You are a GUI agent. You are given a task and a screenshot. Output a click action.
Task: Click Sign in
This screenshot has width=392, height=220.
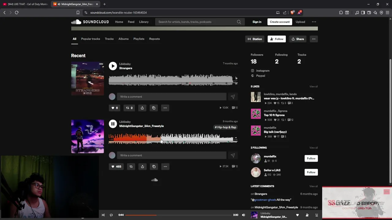click(257, 22)
